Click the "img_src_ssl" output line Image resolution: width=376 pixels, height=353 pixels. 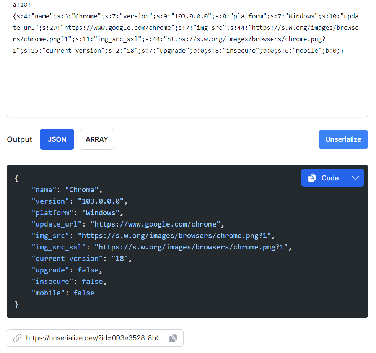pyautogui.click(x=161, y=247)
